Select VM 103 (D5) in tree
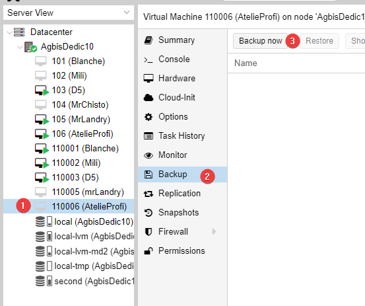The width and height of the screenshot is (365, 306). point(69,90)
